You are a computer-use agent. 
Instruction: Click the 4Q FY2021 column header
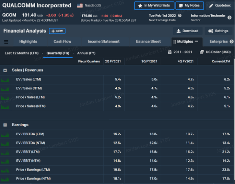185,62
